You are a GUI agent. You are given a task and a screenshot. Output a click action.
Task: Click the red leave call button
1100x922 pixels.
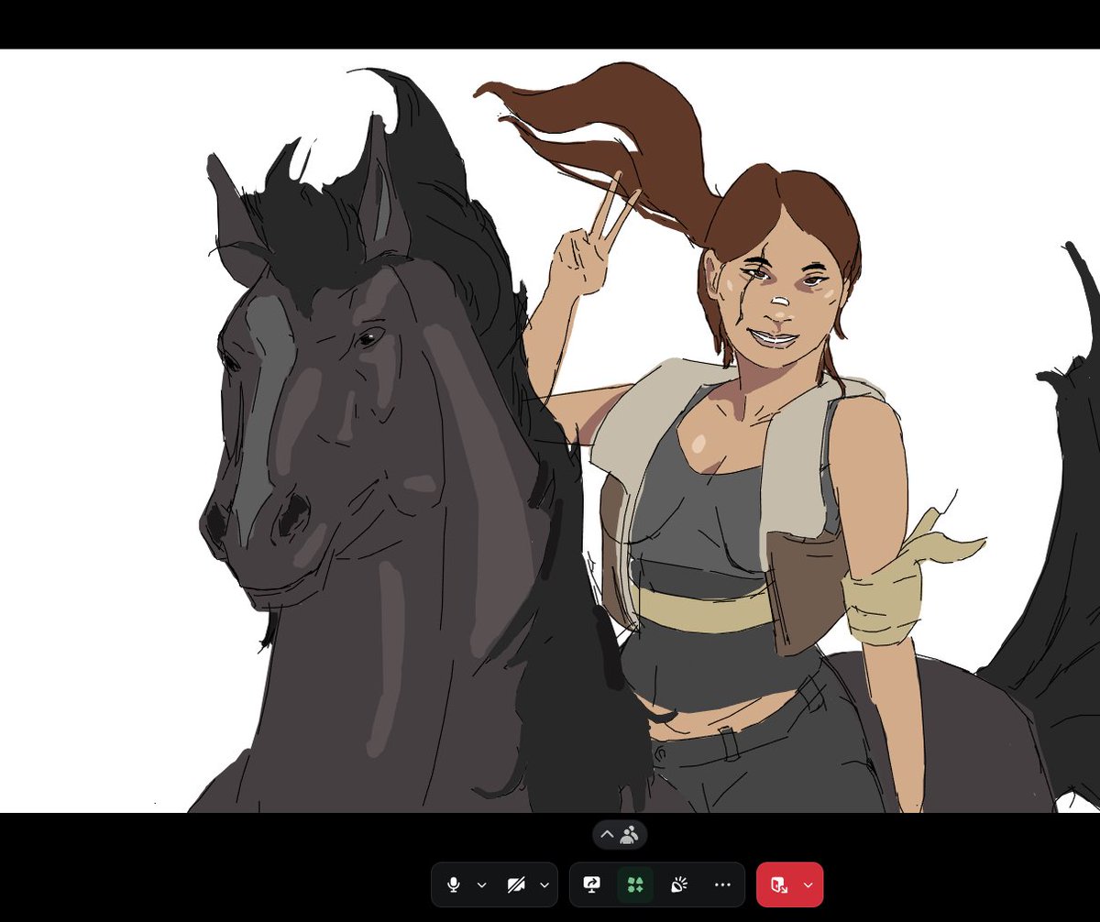pyautogui.click(x=779, y=884)
